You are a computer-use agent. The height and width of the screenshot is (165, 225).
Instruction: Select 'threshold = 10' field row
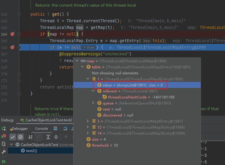tap(137, 145)
